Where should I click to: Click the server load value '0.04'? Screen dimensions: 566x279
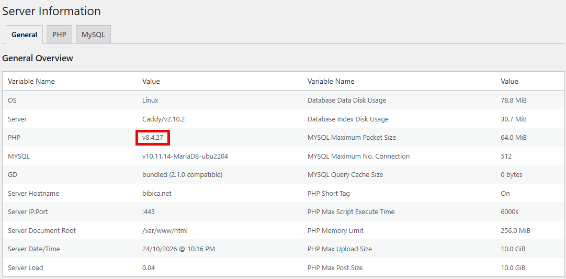149,268
